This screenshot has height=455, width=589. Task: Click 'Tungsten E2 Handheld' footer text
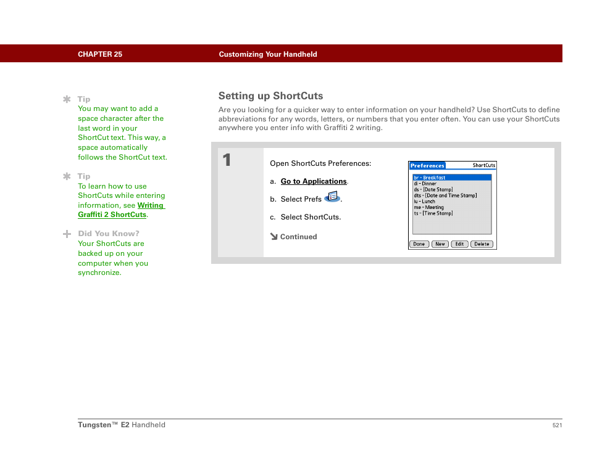[x=122, y=425]
